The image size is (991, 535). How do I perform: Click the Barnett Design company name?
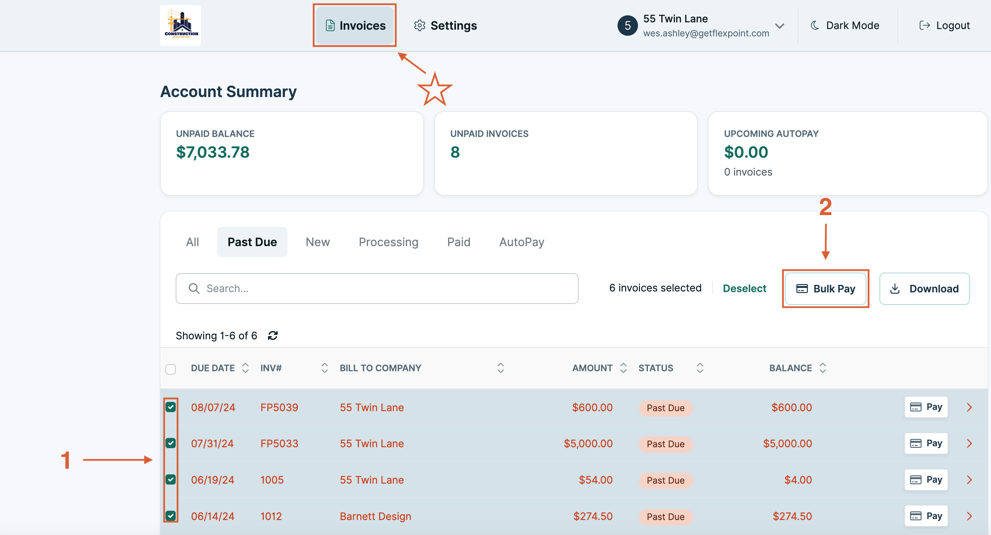click(375, 516)
